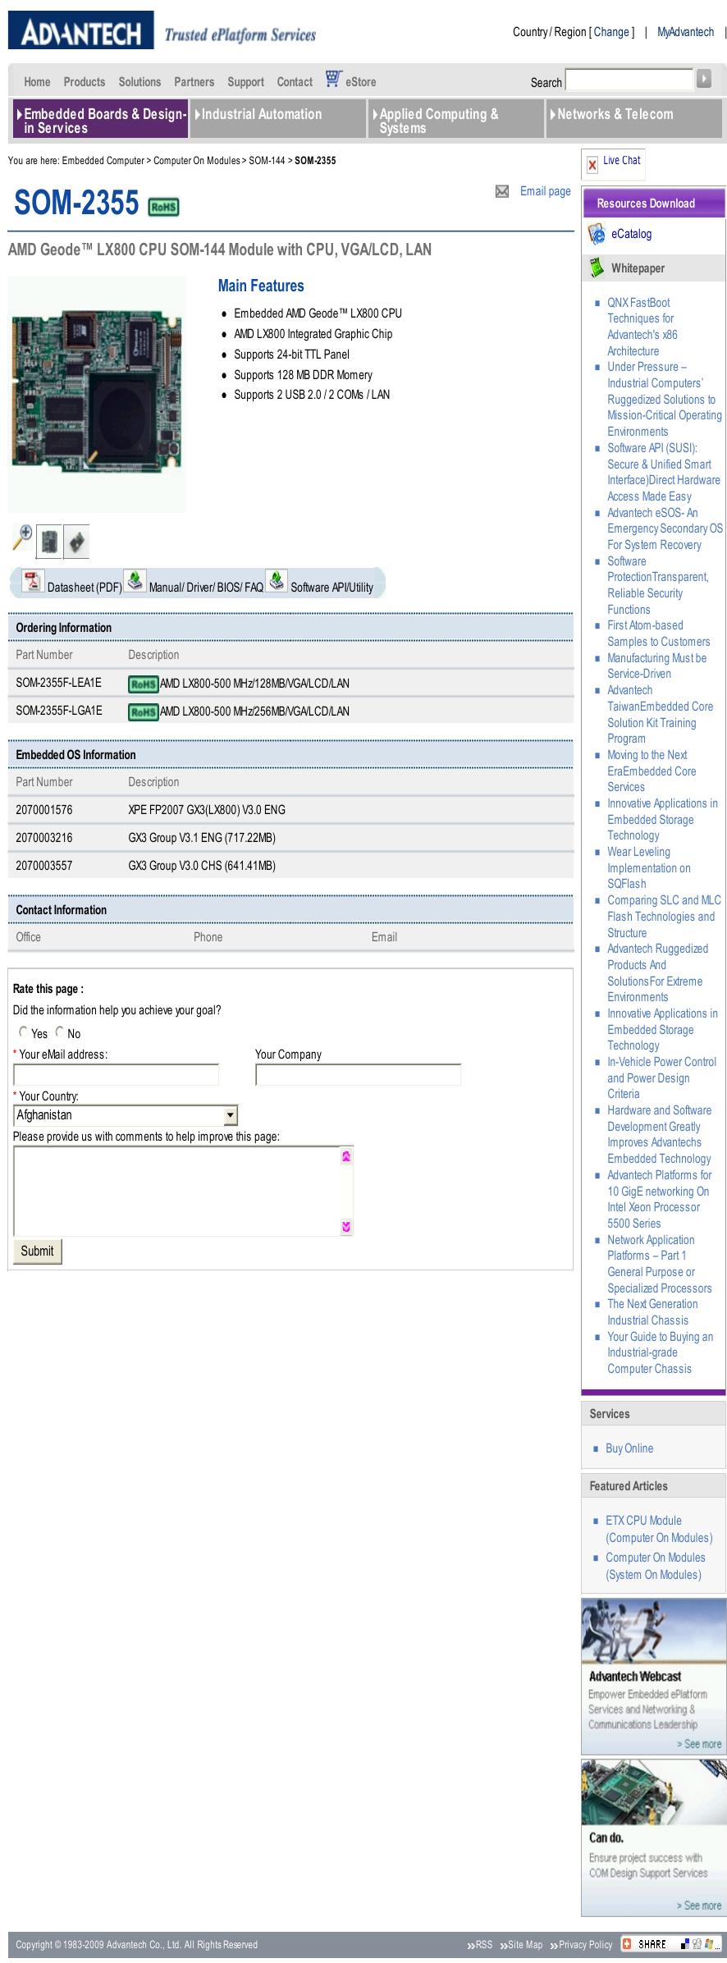
Task: Click the RoHS badge next to SOM-2355 title
Action: pyautogui.click(x=163, y=207)
